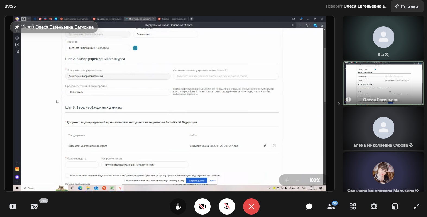Unpin Экран Олеся Евгеньевна Батурина

17,27
